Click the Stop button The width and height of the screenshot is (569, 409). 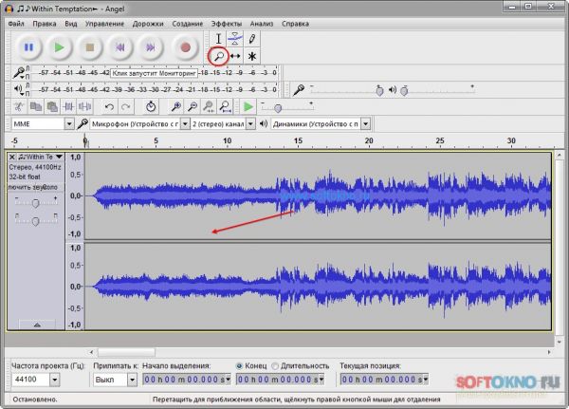pyautogui.click(x=90, y=46)
